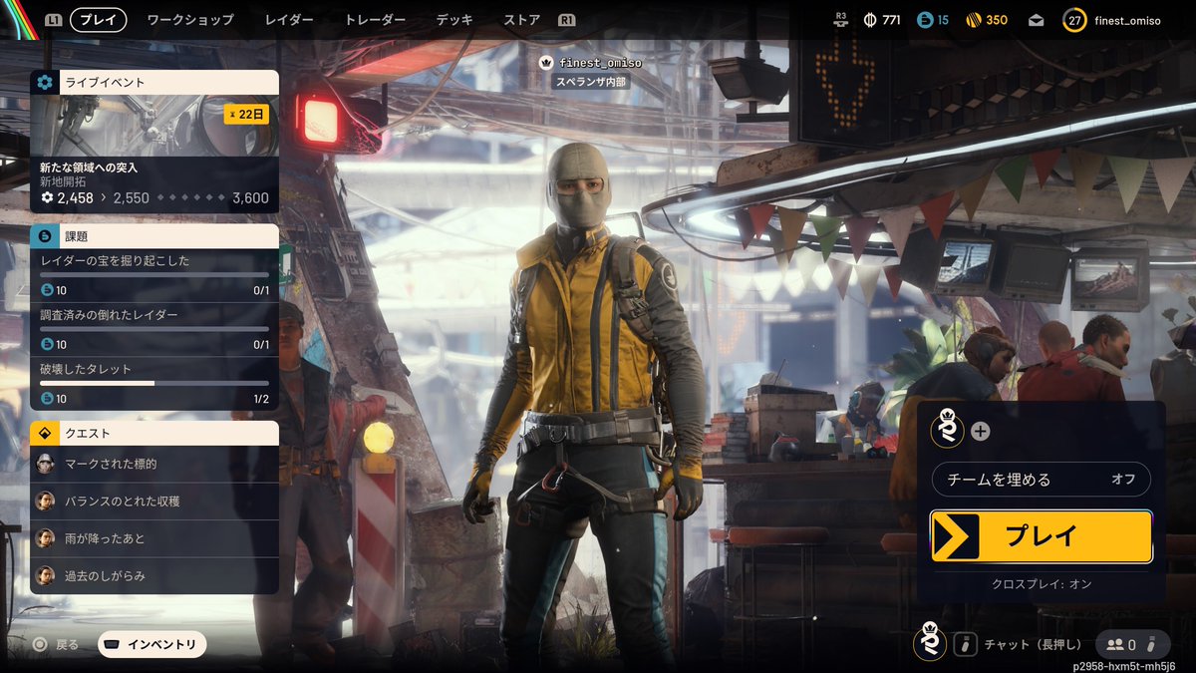
Task: Click the squad leader emblem in party panel
Action: coord(947,430)
